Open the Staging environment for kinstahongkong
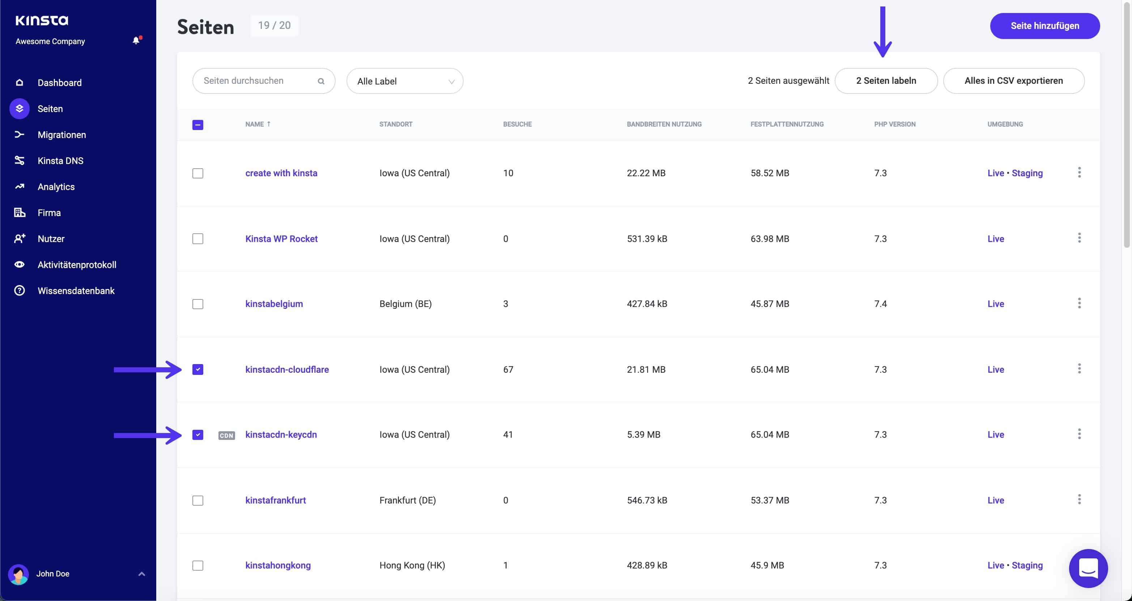This screenshot has width=1132, height=601. point(1027,566)
